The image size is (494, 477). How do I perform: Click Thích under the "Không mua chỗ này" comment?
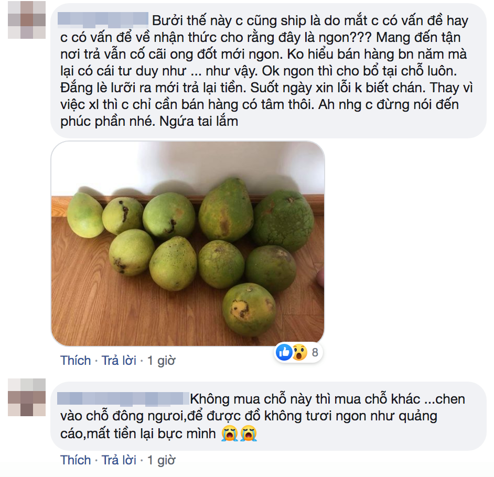tap(76, 460)
